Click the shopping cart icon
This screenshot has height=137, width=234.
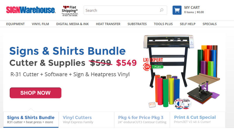click(x=177, y=10)
